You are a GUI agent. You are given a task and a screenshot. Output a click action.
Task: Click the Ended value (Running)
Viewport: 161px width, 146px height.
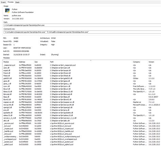click(x=55, y=55)
